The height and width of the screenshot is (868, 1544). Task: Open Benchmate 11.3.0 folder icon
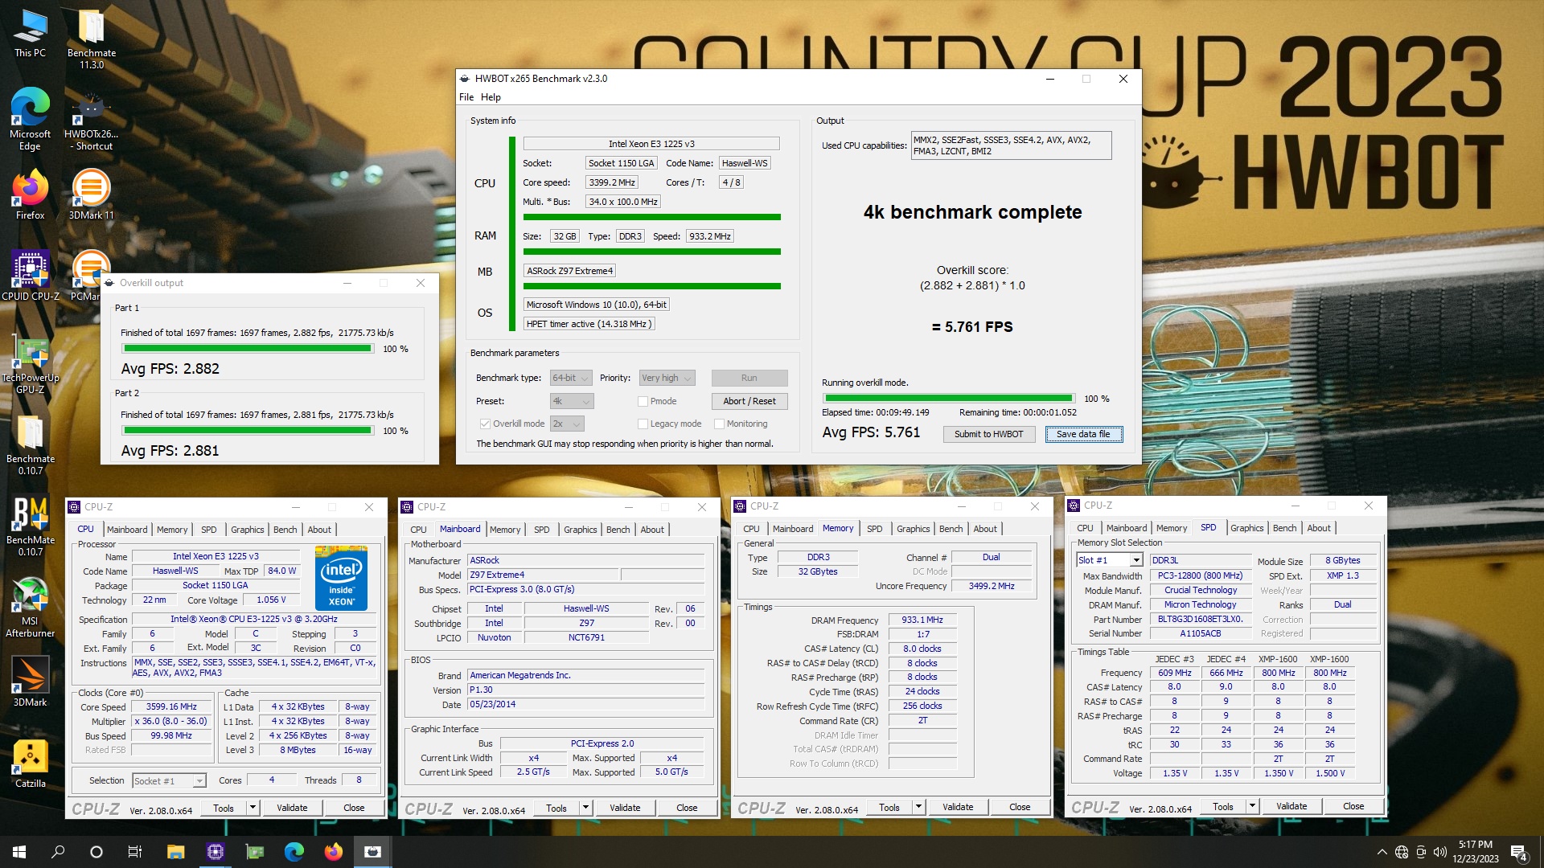pyautogui.click(x=91, y=39)
